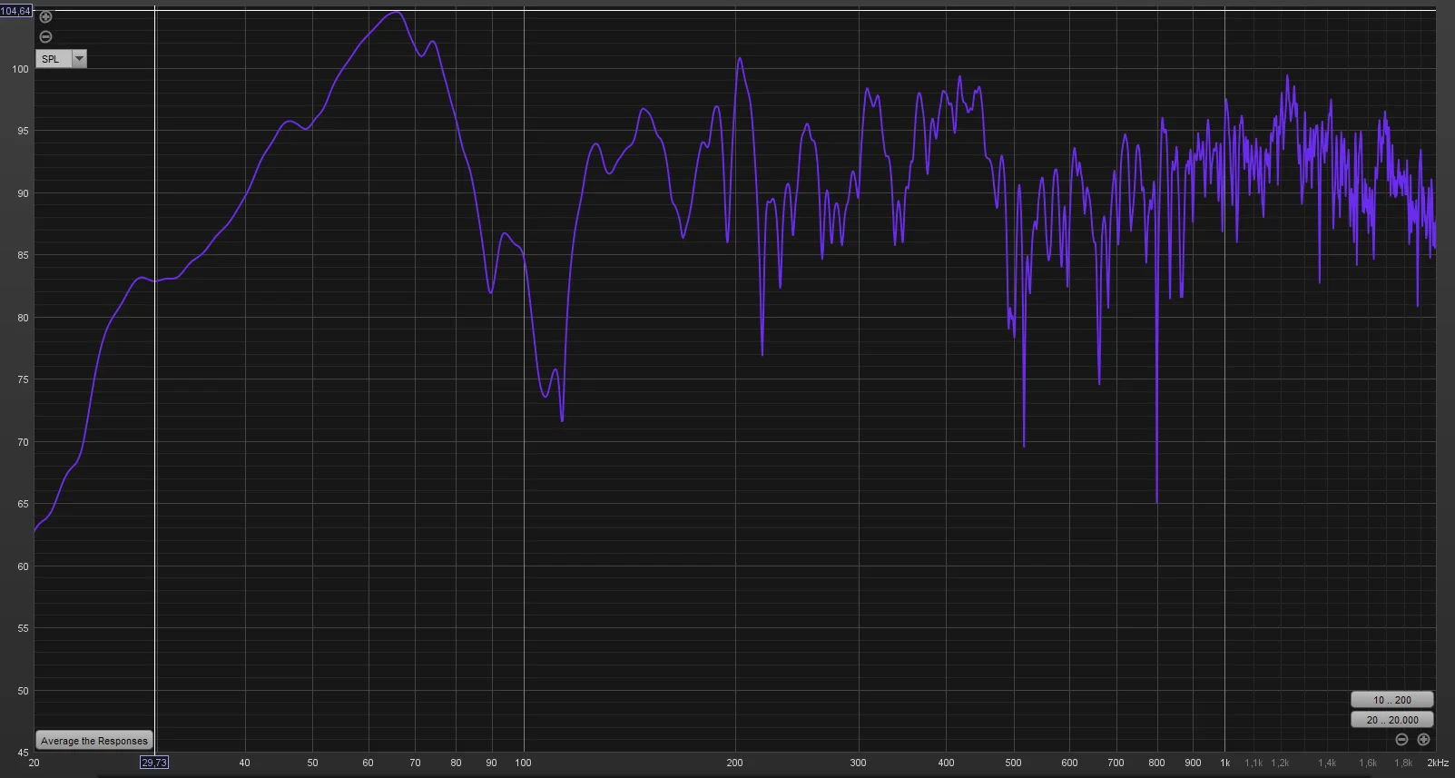Set frequency range to 10 .. 200
Screen dimensions: 1455x778
(1391, 700)
